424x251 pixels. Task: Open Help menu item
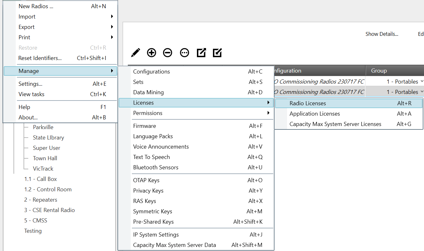[60, 107]
